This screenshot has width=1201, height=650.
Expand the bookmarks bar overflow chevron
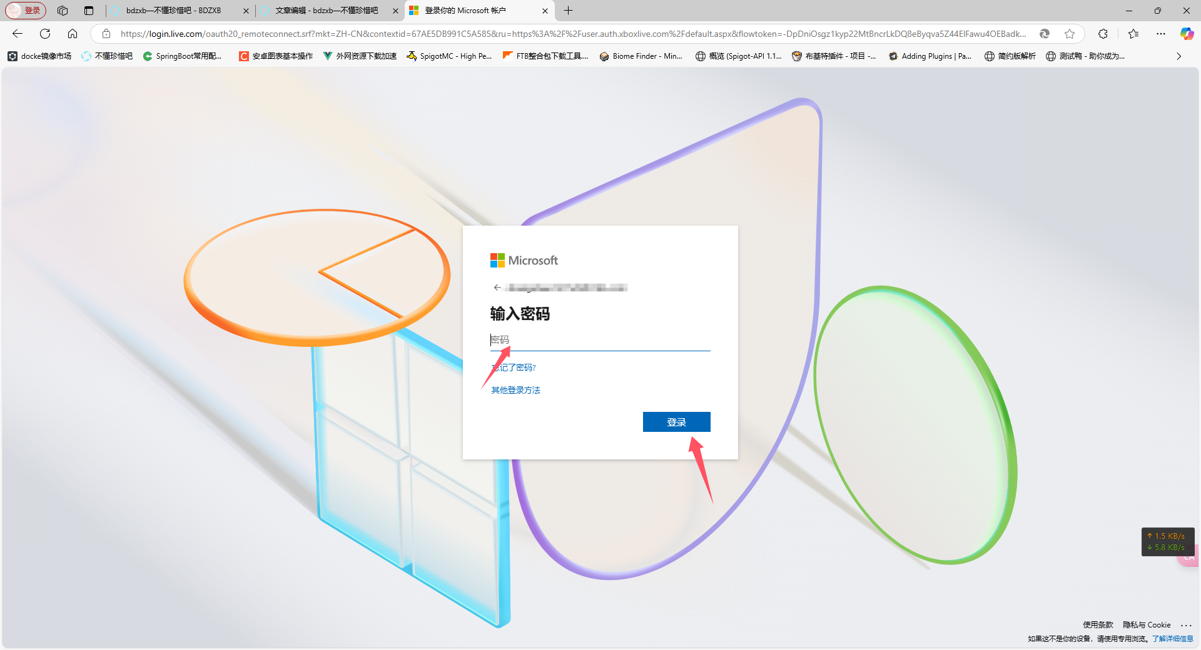[1178, 56]
